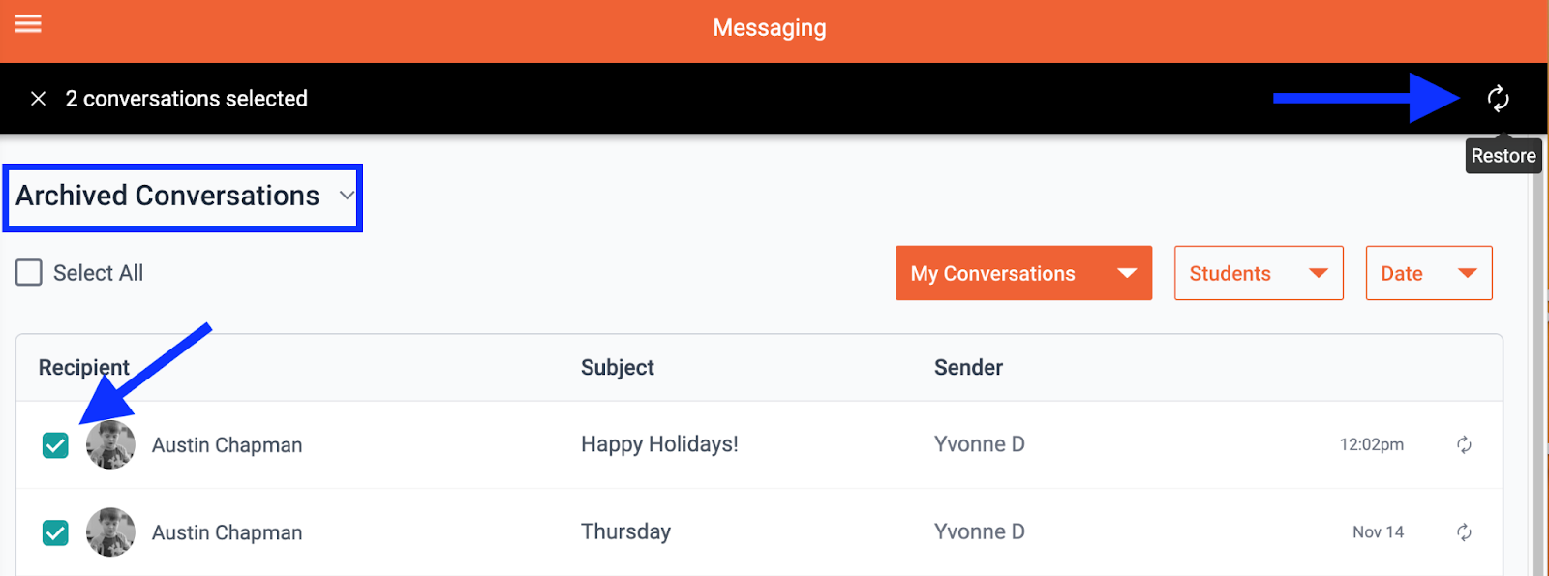Restore the Happy Holidays! conversation row icon

point(1464,445)
